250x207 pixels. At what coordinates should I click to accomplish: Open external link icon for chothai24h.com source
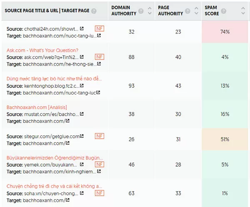pos(82,28)
